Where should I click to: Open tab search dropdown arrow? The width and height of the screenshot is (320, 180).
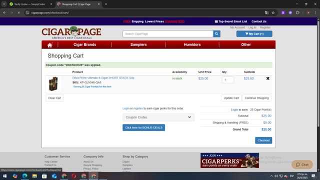[x=4, y=4]
